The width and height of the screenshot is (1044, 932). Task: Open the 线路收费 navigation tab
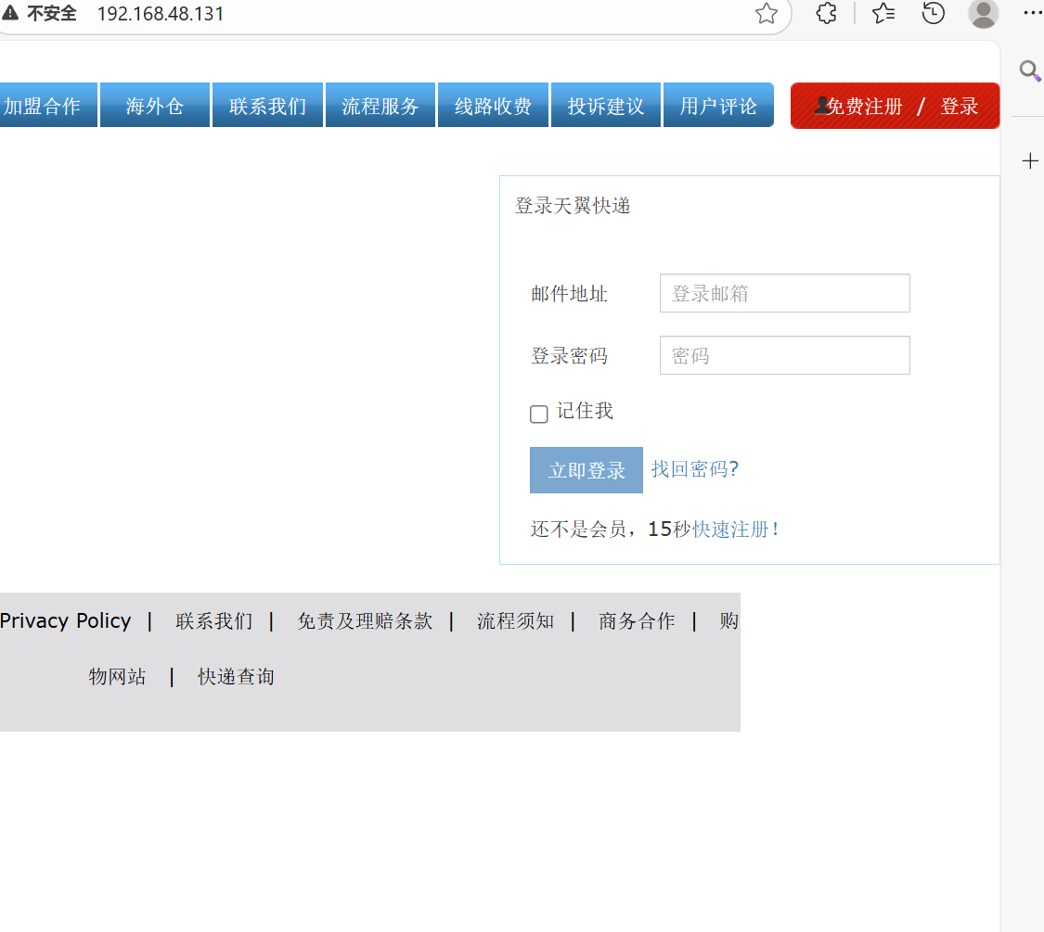[494, 105]
